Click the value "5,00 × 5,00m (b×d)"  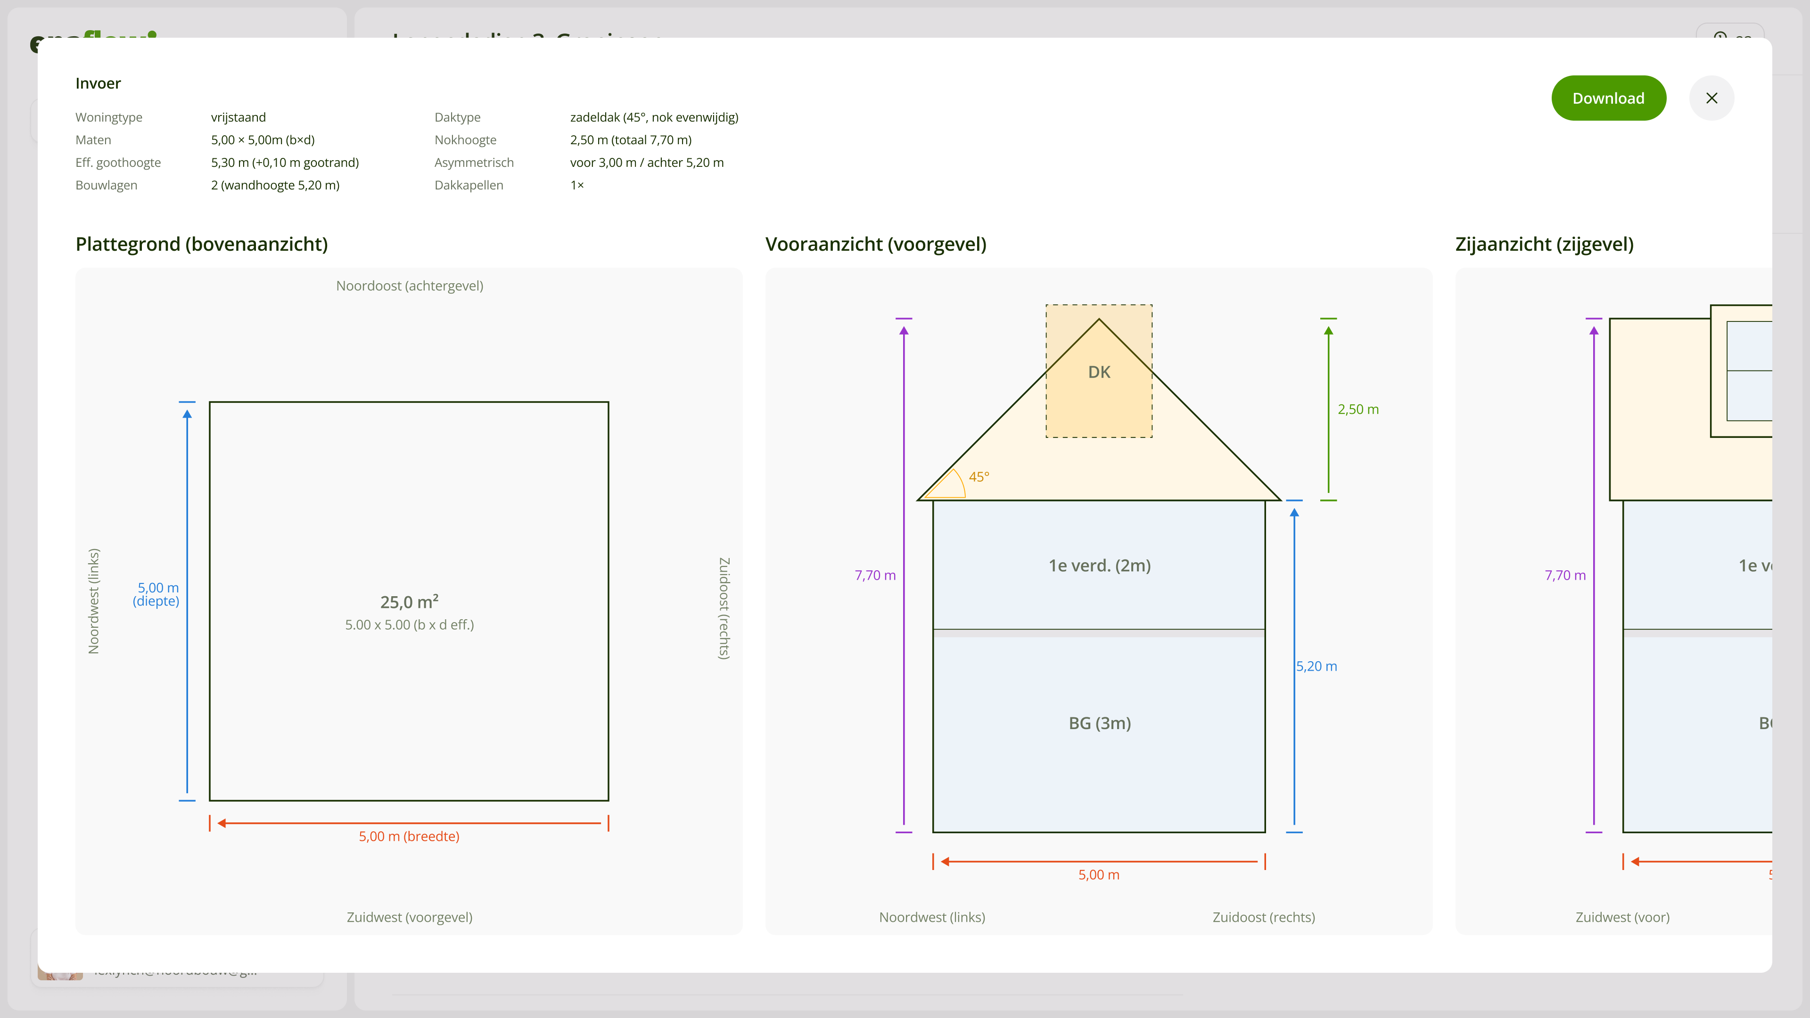(263, 140)
